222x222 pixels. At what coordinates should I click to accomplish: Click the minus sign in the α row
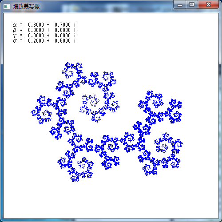point(48,25)
